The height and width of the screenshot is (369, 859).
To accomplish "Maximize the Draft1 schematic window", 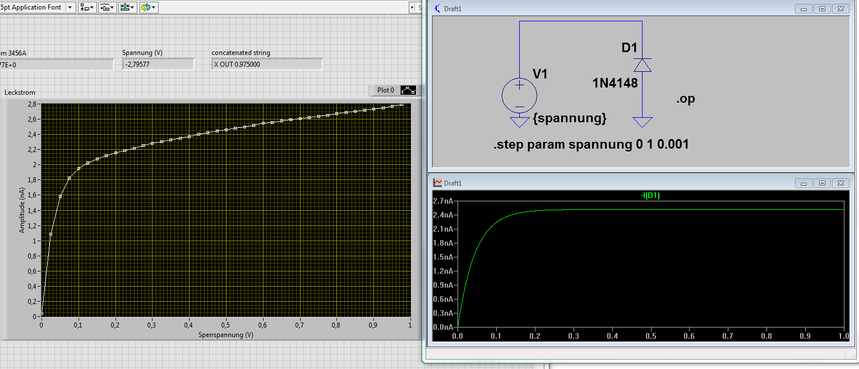I will tap(822, 8).
